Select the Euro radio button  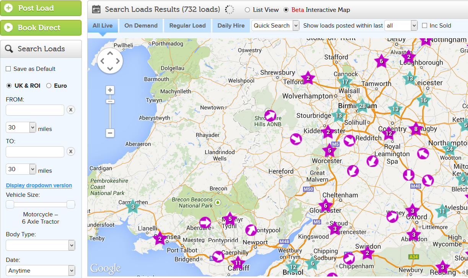pyautogui.click(x=49, y=86)
